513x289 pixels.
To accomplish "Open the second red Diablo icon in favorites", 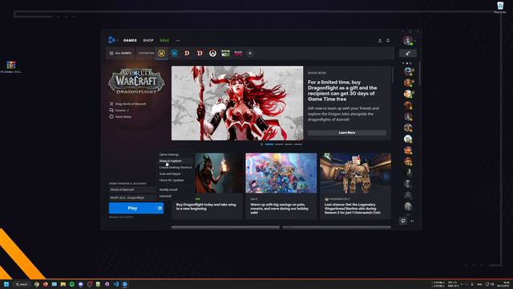I will pyautogui.click(x=200, y=53).
